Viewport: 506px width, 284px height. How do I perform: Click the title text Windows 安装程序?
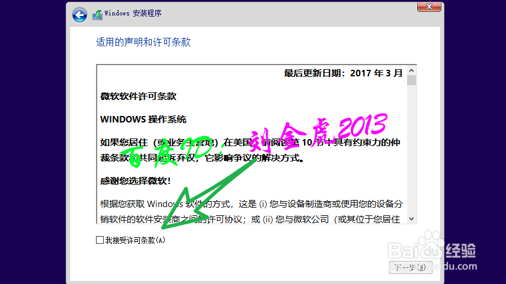coord(133,13)
